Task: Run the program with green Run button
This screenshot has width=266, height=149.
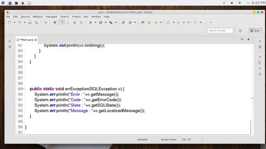Action: (x=101, y=22)
